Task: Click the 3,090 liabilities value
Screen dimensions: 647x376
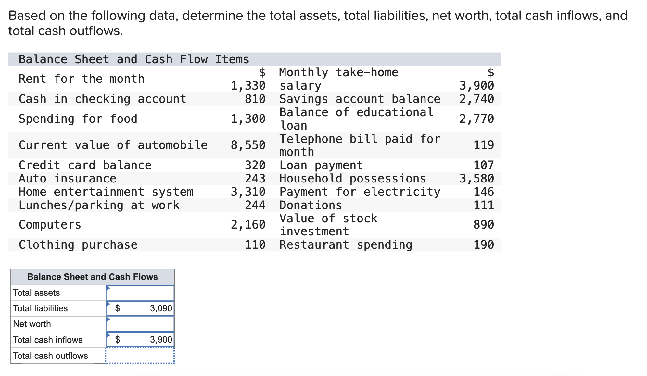Action: pyautogui.click(x=160, y=308)
